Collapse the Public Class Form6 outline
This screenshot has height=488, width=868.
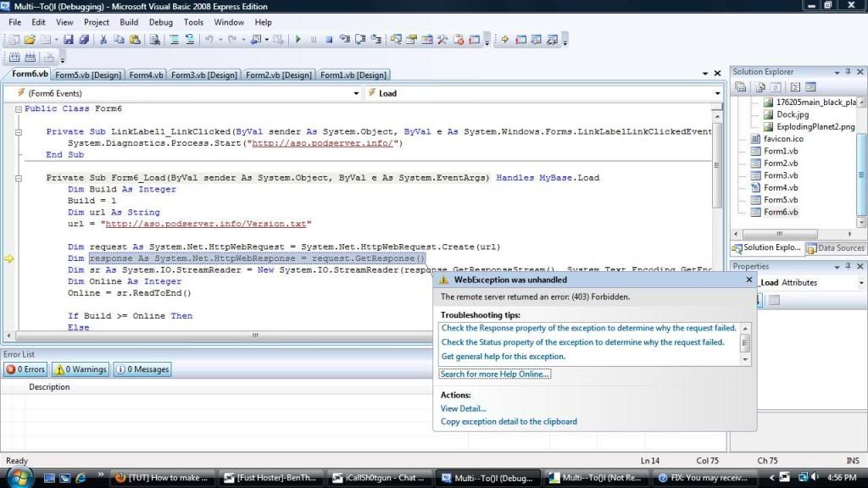coord(19,109)
